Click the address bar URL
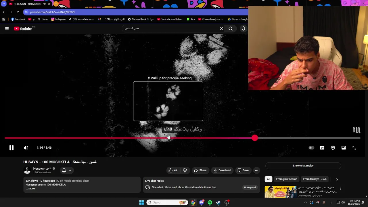This screenshot has width=368, height=207. pos(52,12)
